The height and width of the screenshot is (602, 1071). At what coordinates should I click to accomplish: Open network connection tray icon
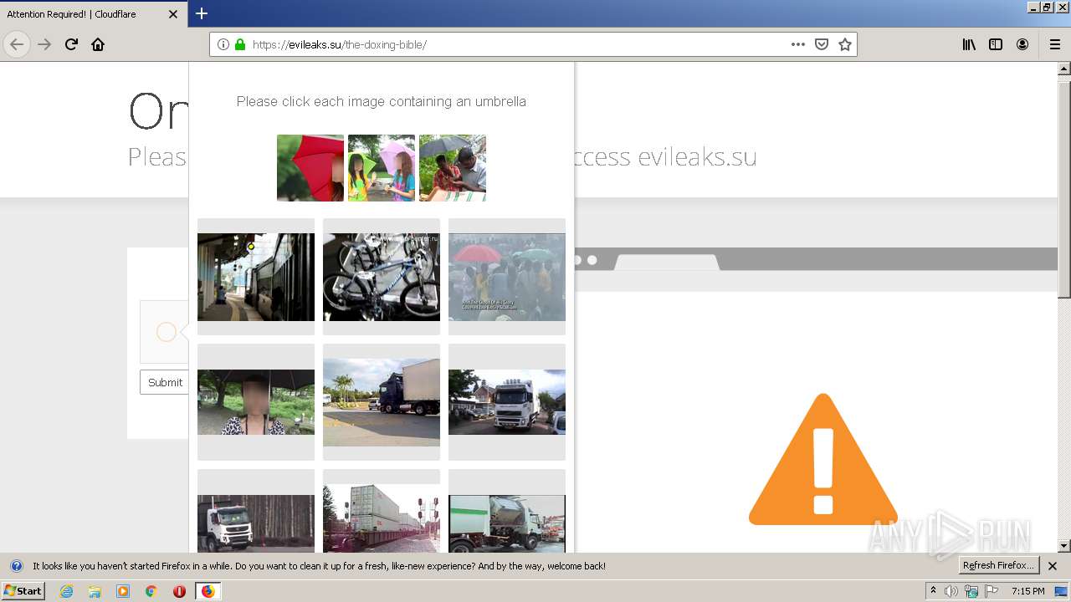(x=971, y=591)
